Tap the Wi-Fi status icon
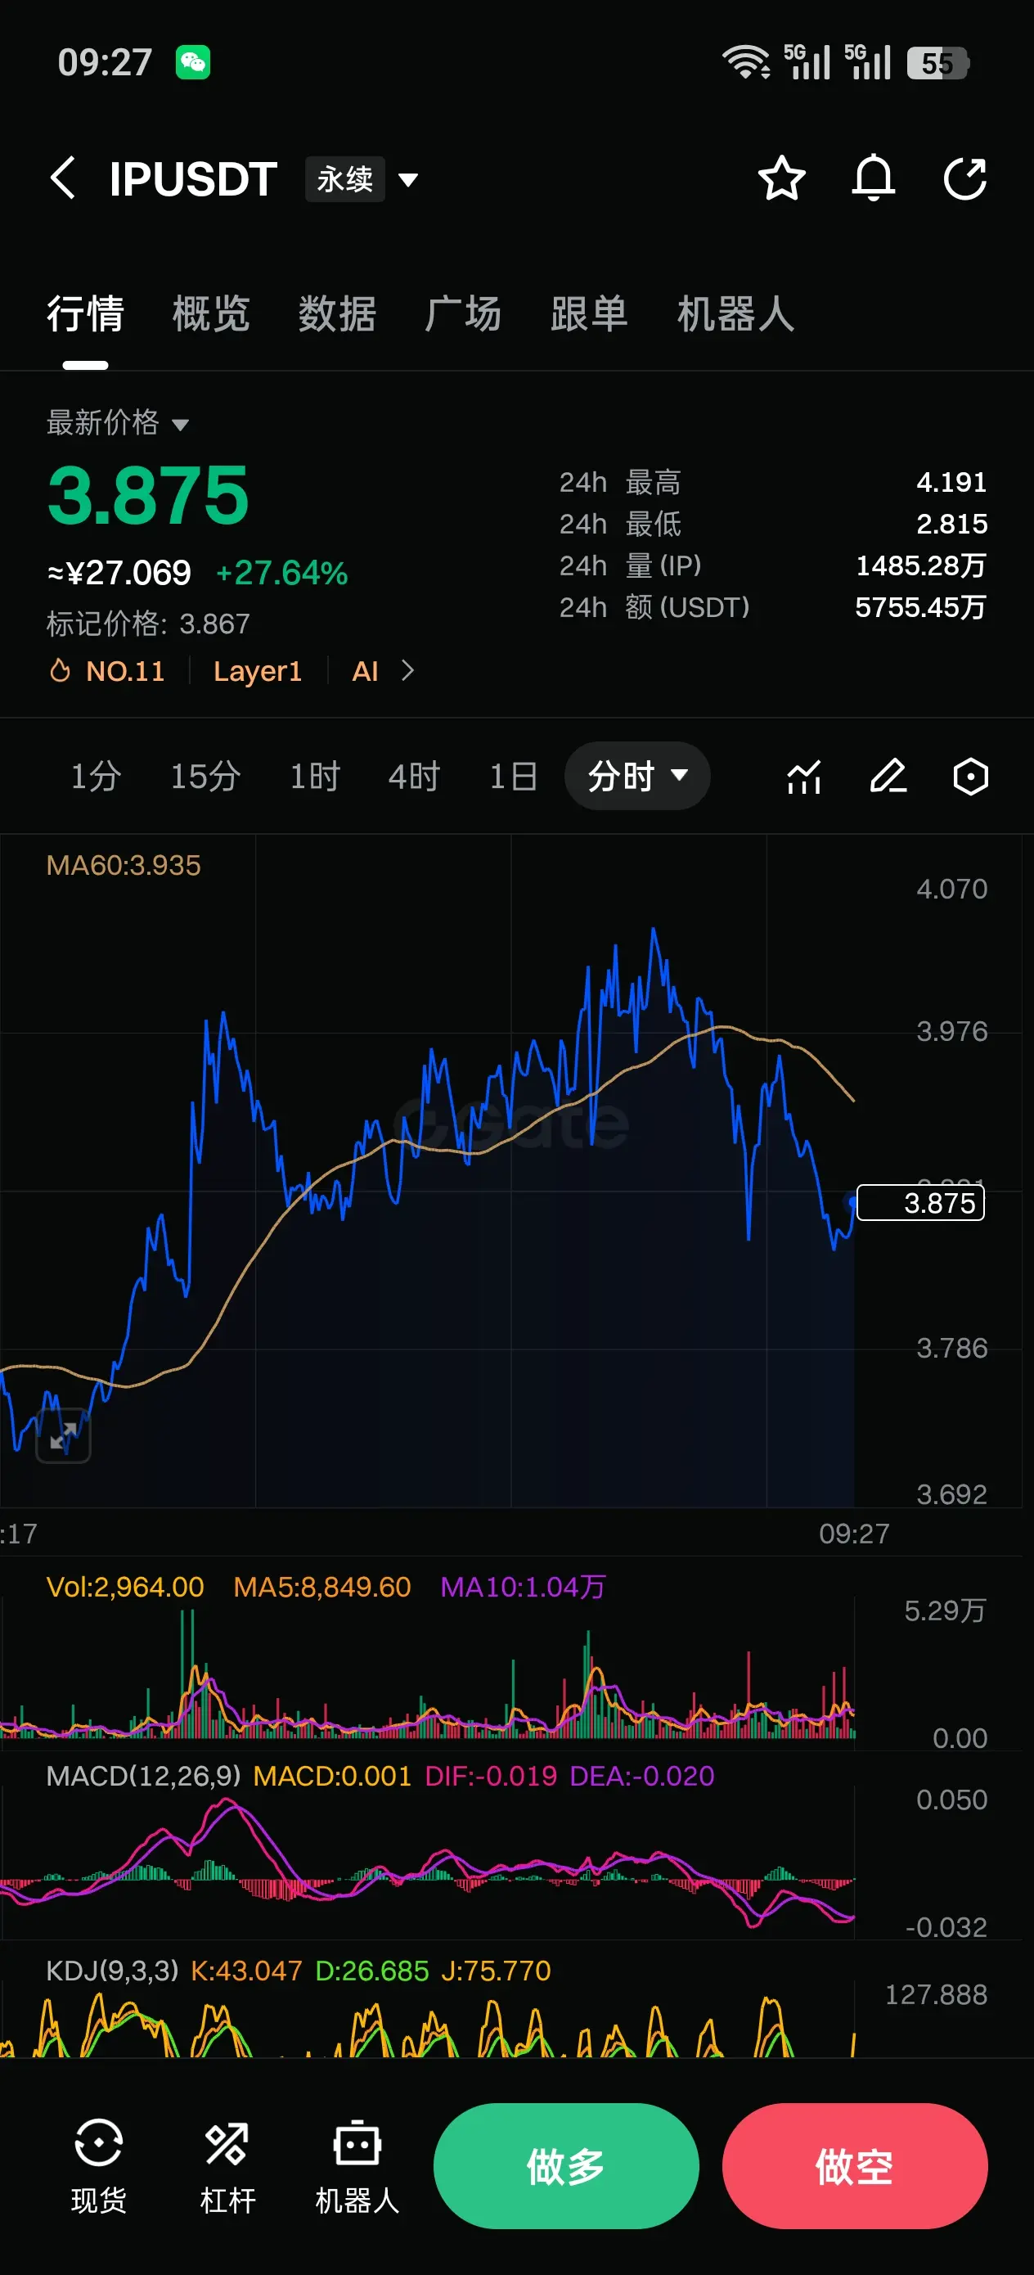Image resolution: width=1034 pixels, height=2275 pixels. 746,62
